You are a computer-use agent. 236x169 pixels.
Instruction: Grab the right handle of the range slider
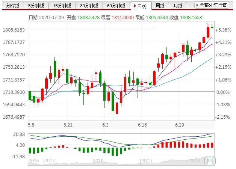click(214, 161)
